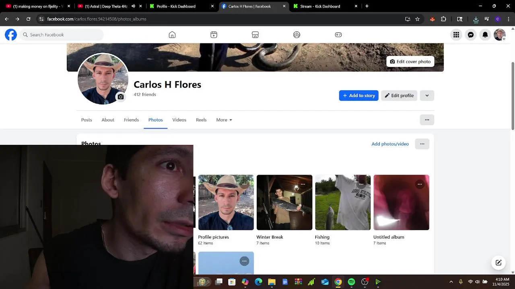Open the account profile picture menu
The width and height of the screenshot is (515, 289).
[499, 35]
